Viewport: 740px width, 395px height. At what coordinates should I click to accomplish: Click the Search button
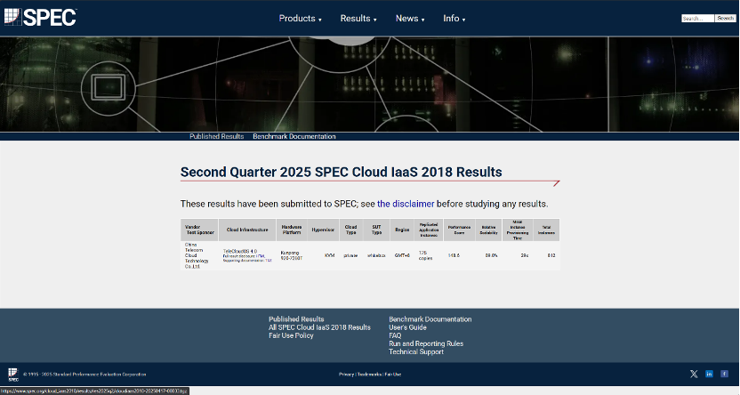pos(726,19)
